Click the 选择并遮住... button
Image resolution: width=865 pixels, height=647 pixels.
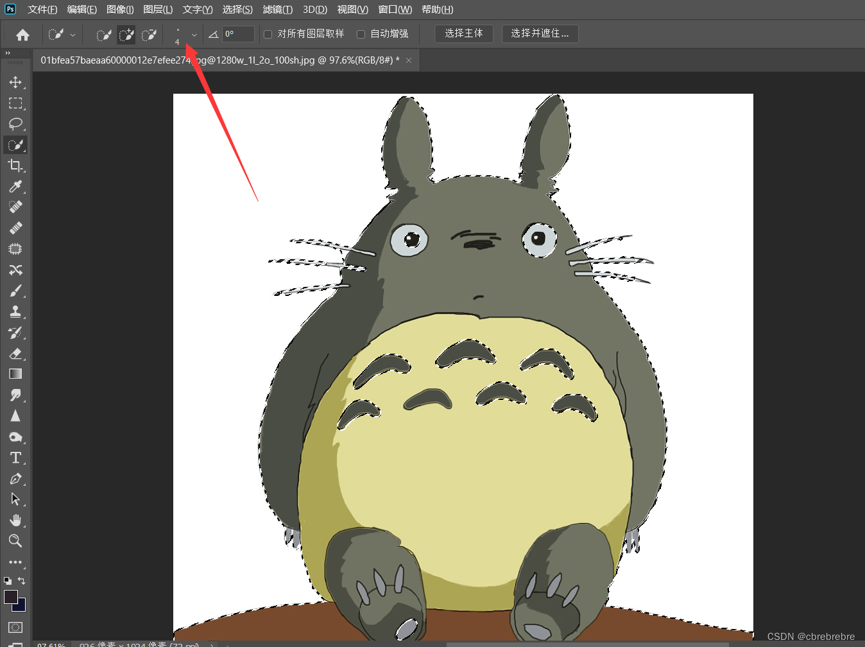[x=540, y=33]
